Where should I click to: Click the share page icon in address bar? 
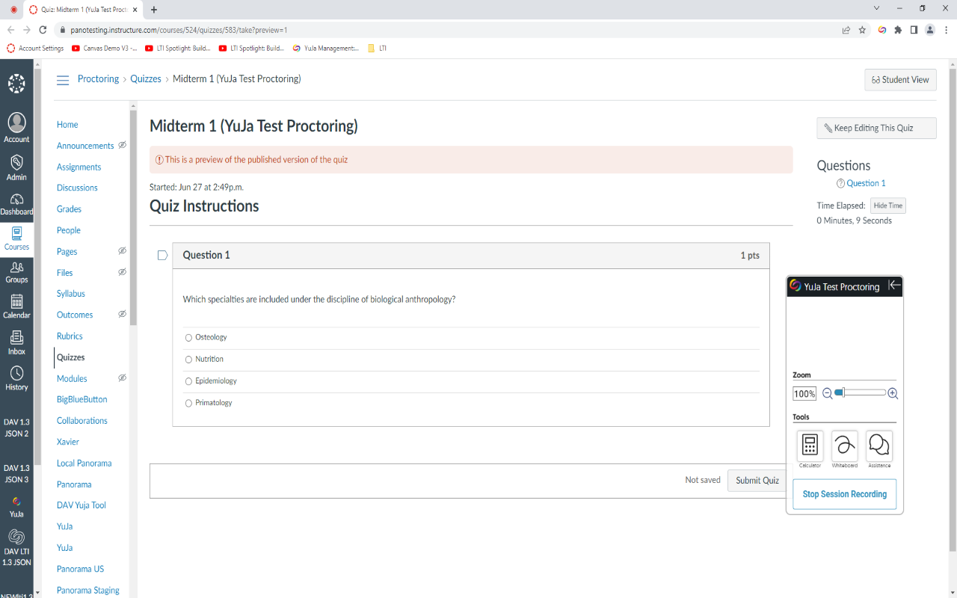[x=846, y=30]
